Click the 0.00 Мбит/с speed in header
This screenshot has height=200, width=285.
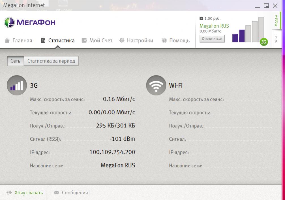coord(210,31)
